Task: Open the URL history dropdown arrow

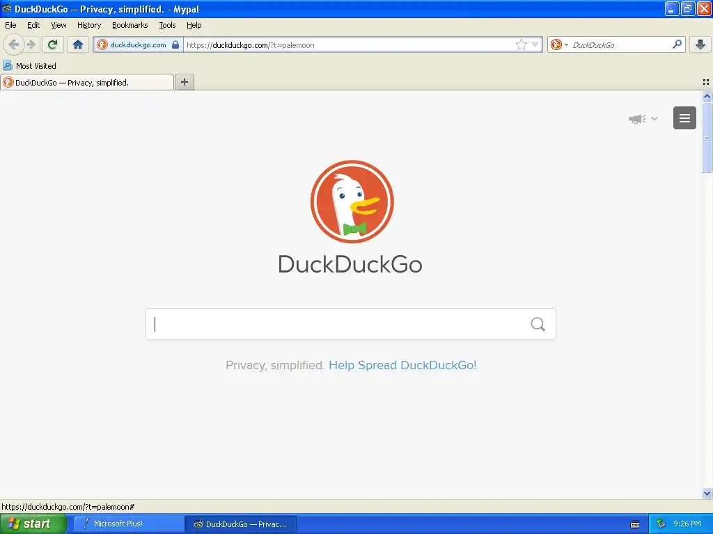Action: (535, 44)
